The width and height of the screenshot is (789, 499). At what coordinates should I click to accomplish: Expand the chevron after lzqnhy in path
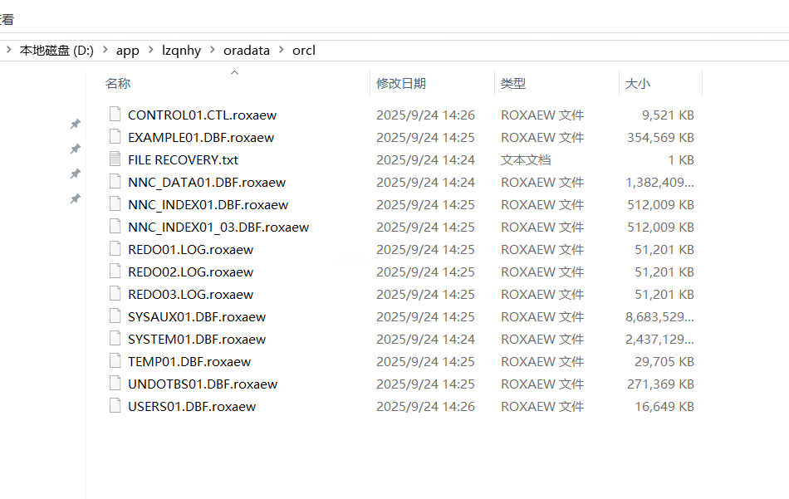point(212,51)
